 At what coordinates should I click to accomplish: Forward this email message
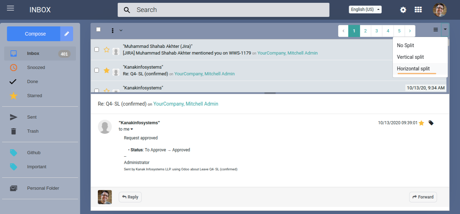423,197
